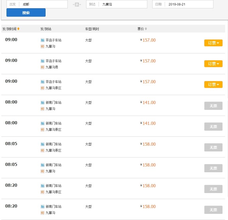Open the 日期 date field 2019-08-21
Viewport: 228px width, 220px height.
[183, 4]
